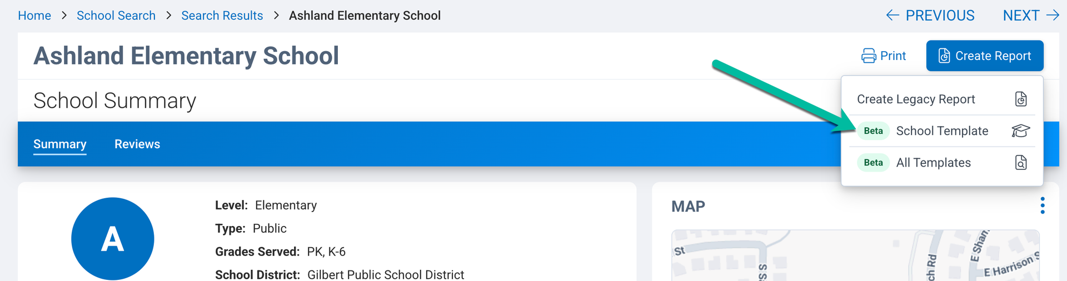Viewport: 1067px width, 281px height.
Task: Click the right arrow beside NEXT
Action: click(x=1052, y=16)
